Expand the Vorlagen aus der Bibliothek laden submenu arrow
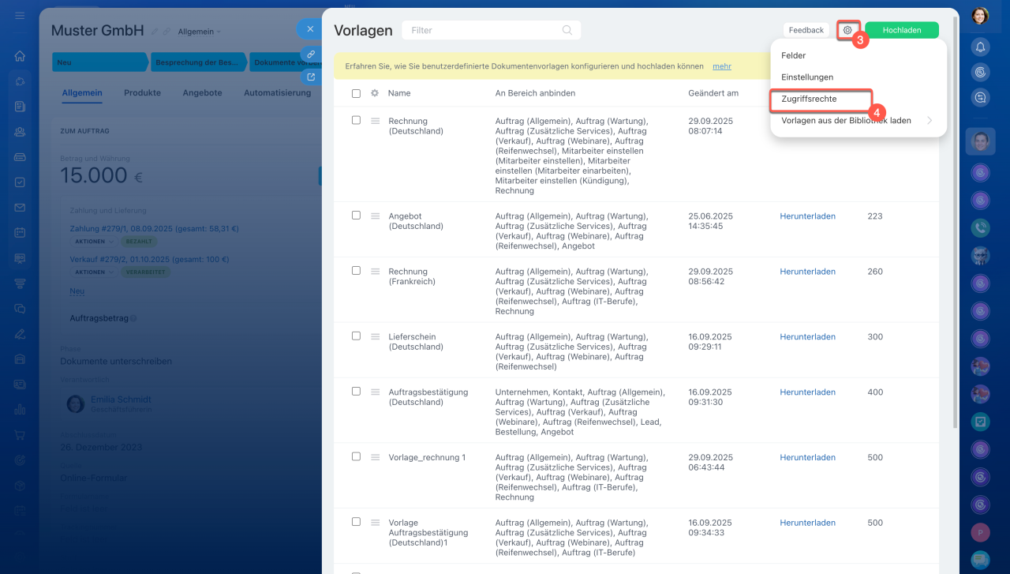Viewport: 1010px width, 574px height. coord(930,121)
